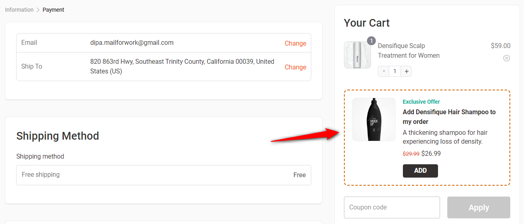Decrease product quantity with minus button
The height and width of the screenshot is (224, 524).
(x=384, y=71)
